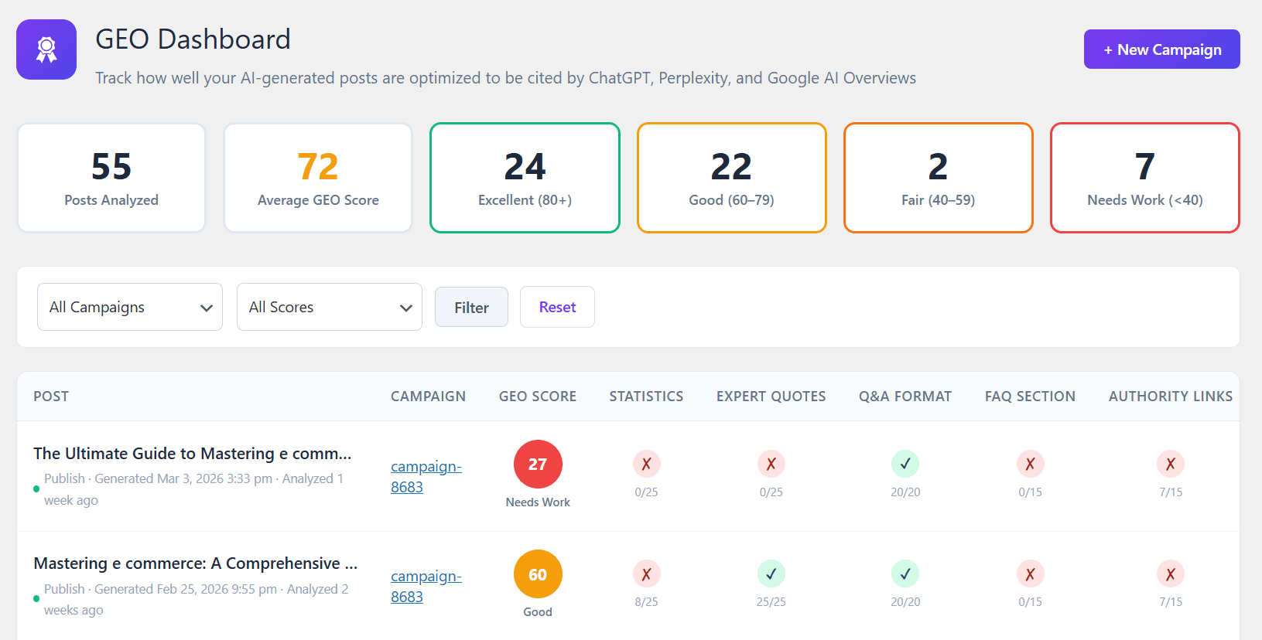This screenshot has width=1262, height=640.
Task: Create a new campaign with + New Campaign
Action: [x=1161, y=49]
